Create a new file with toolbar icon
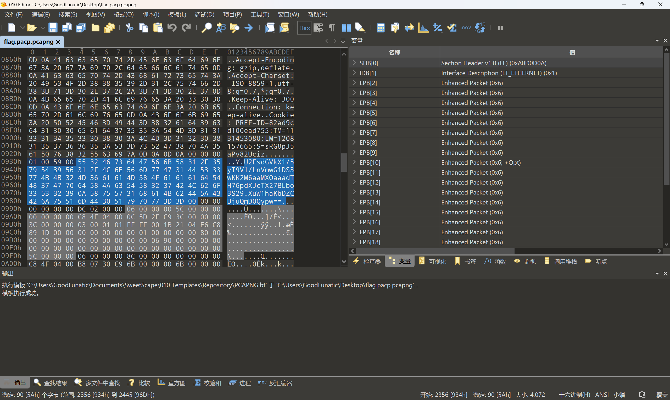The image size is (670, 400). click(x=12, y=28)
